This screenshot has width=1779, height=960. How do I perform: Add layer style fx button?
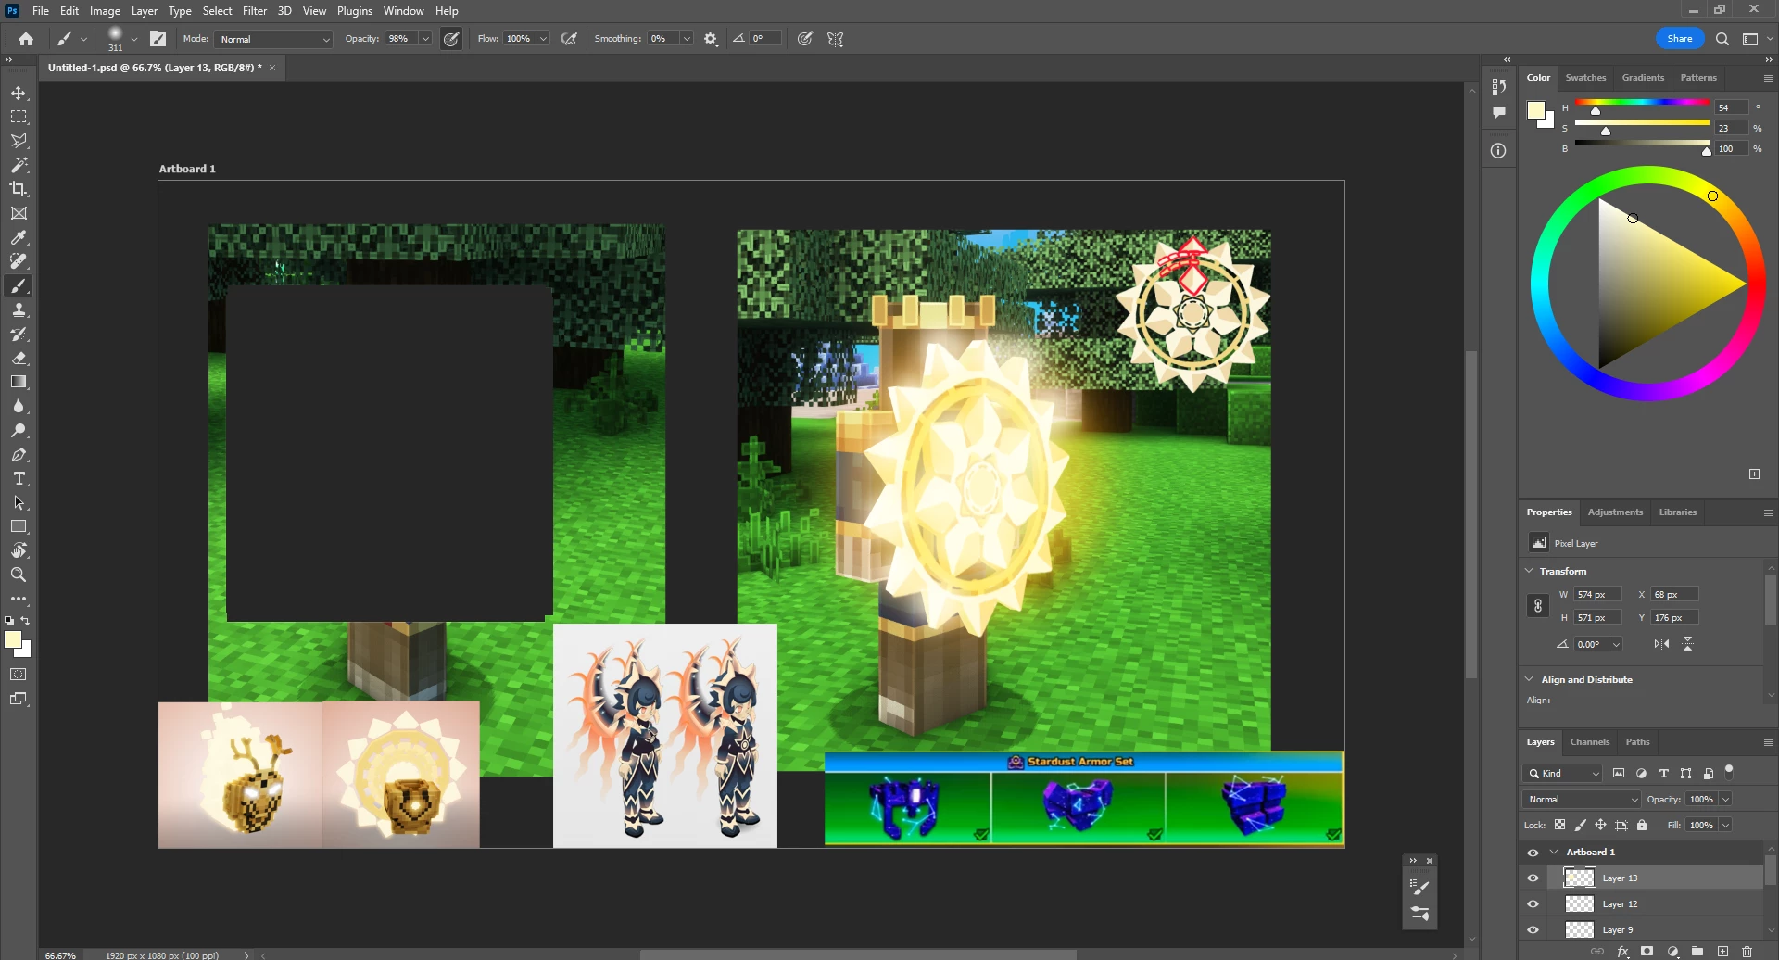[1622, 952]
